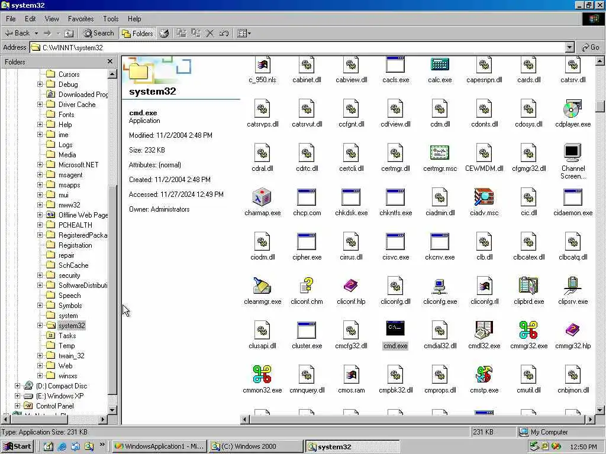Select the cliconfg.exe icon
Screen dimensions: 606x454
tap(440, 286)
